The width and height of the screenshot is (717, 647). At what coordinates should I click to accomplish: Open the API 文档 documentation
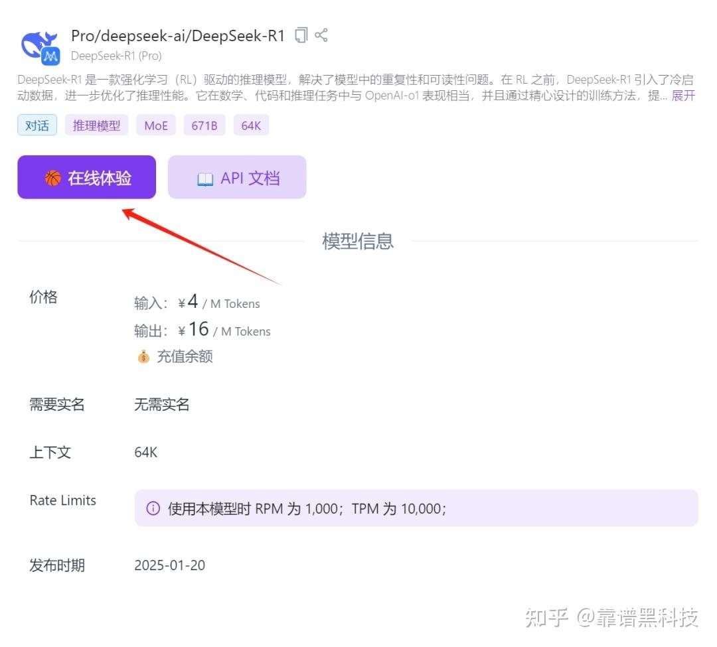click(237, 177)
